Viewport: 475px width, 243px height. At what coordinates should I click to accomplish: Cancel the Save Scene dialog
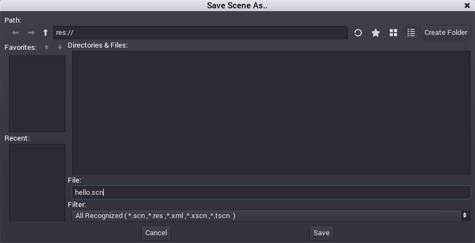156,232
